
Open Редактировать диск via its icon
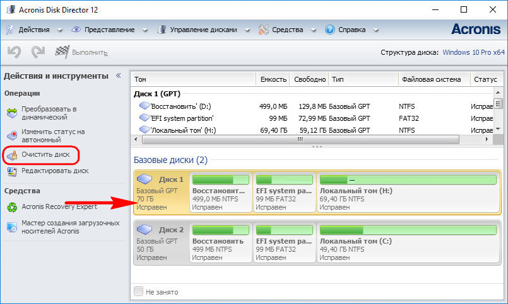(x=12, y=171)
